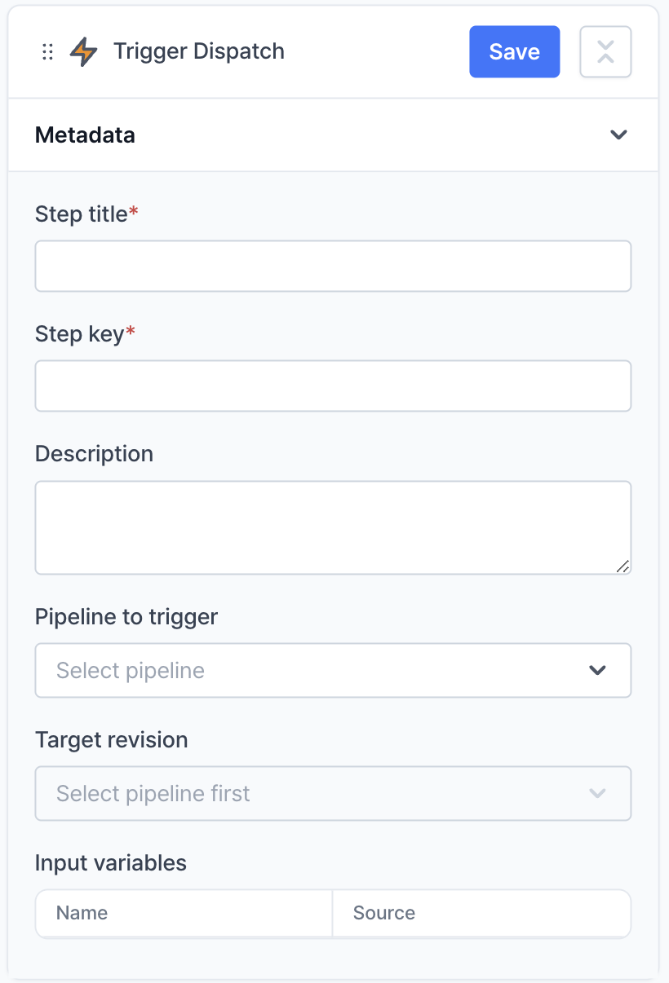Viewport: 669px width, 983px height.
Task: Click the Description box resize grip
Action: pos(622,566)
